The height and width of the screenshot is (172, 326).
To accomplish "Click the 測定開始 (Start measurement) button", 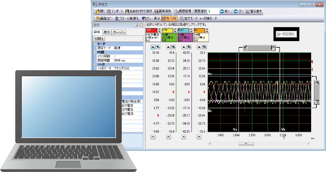I will (287, 35).
